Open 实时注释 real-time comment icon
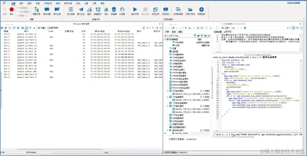Image resolution: width=307 pixels, height=156 pixels. click(57, 11)
